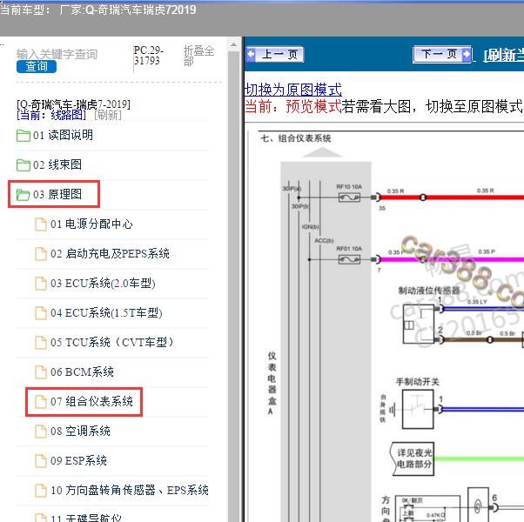Screen dimensions: 524x522
Task: Click the page icon beside 05 TCU系统
Action: [x=41, y=343]
